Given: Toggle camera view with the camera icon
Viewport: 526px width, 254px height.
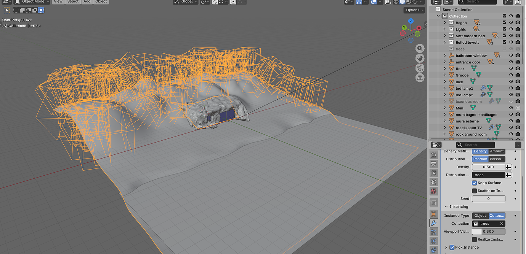Looking at the screenshot, I should point(420,68).
